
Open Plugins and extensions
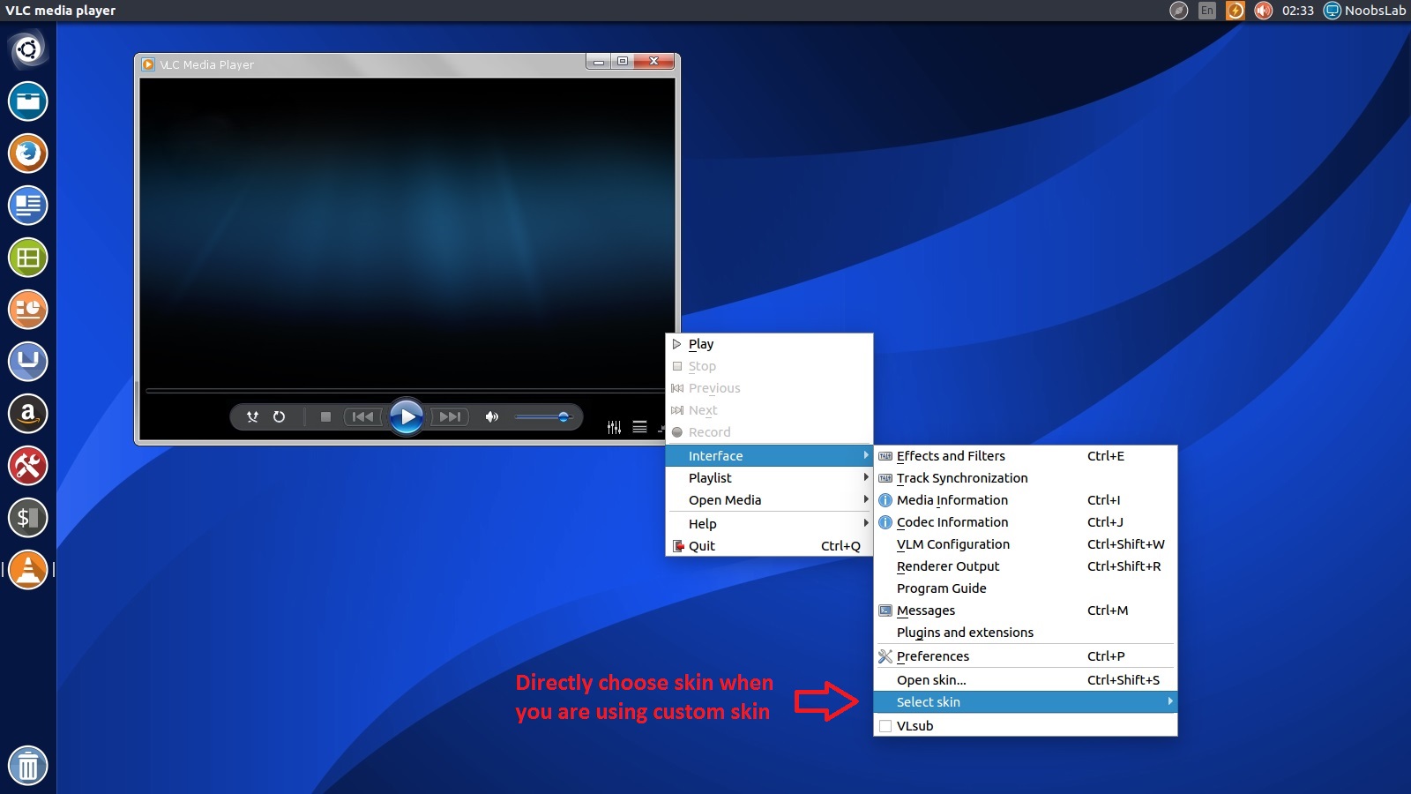pyautogui.click(x=1026, y=633)
